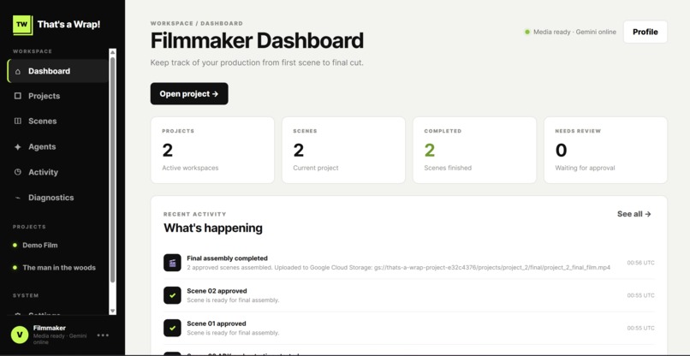This screenshot has height=356, width=690.
Task: Click the V user avatar
Action: click(20, 335)
